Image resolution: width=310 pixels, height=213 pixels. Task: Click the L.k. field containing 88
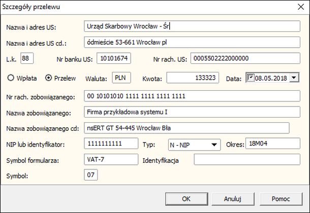coord(27,59)
